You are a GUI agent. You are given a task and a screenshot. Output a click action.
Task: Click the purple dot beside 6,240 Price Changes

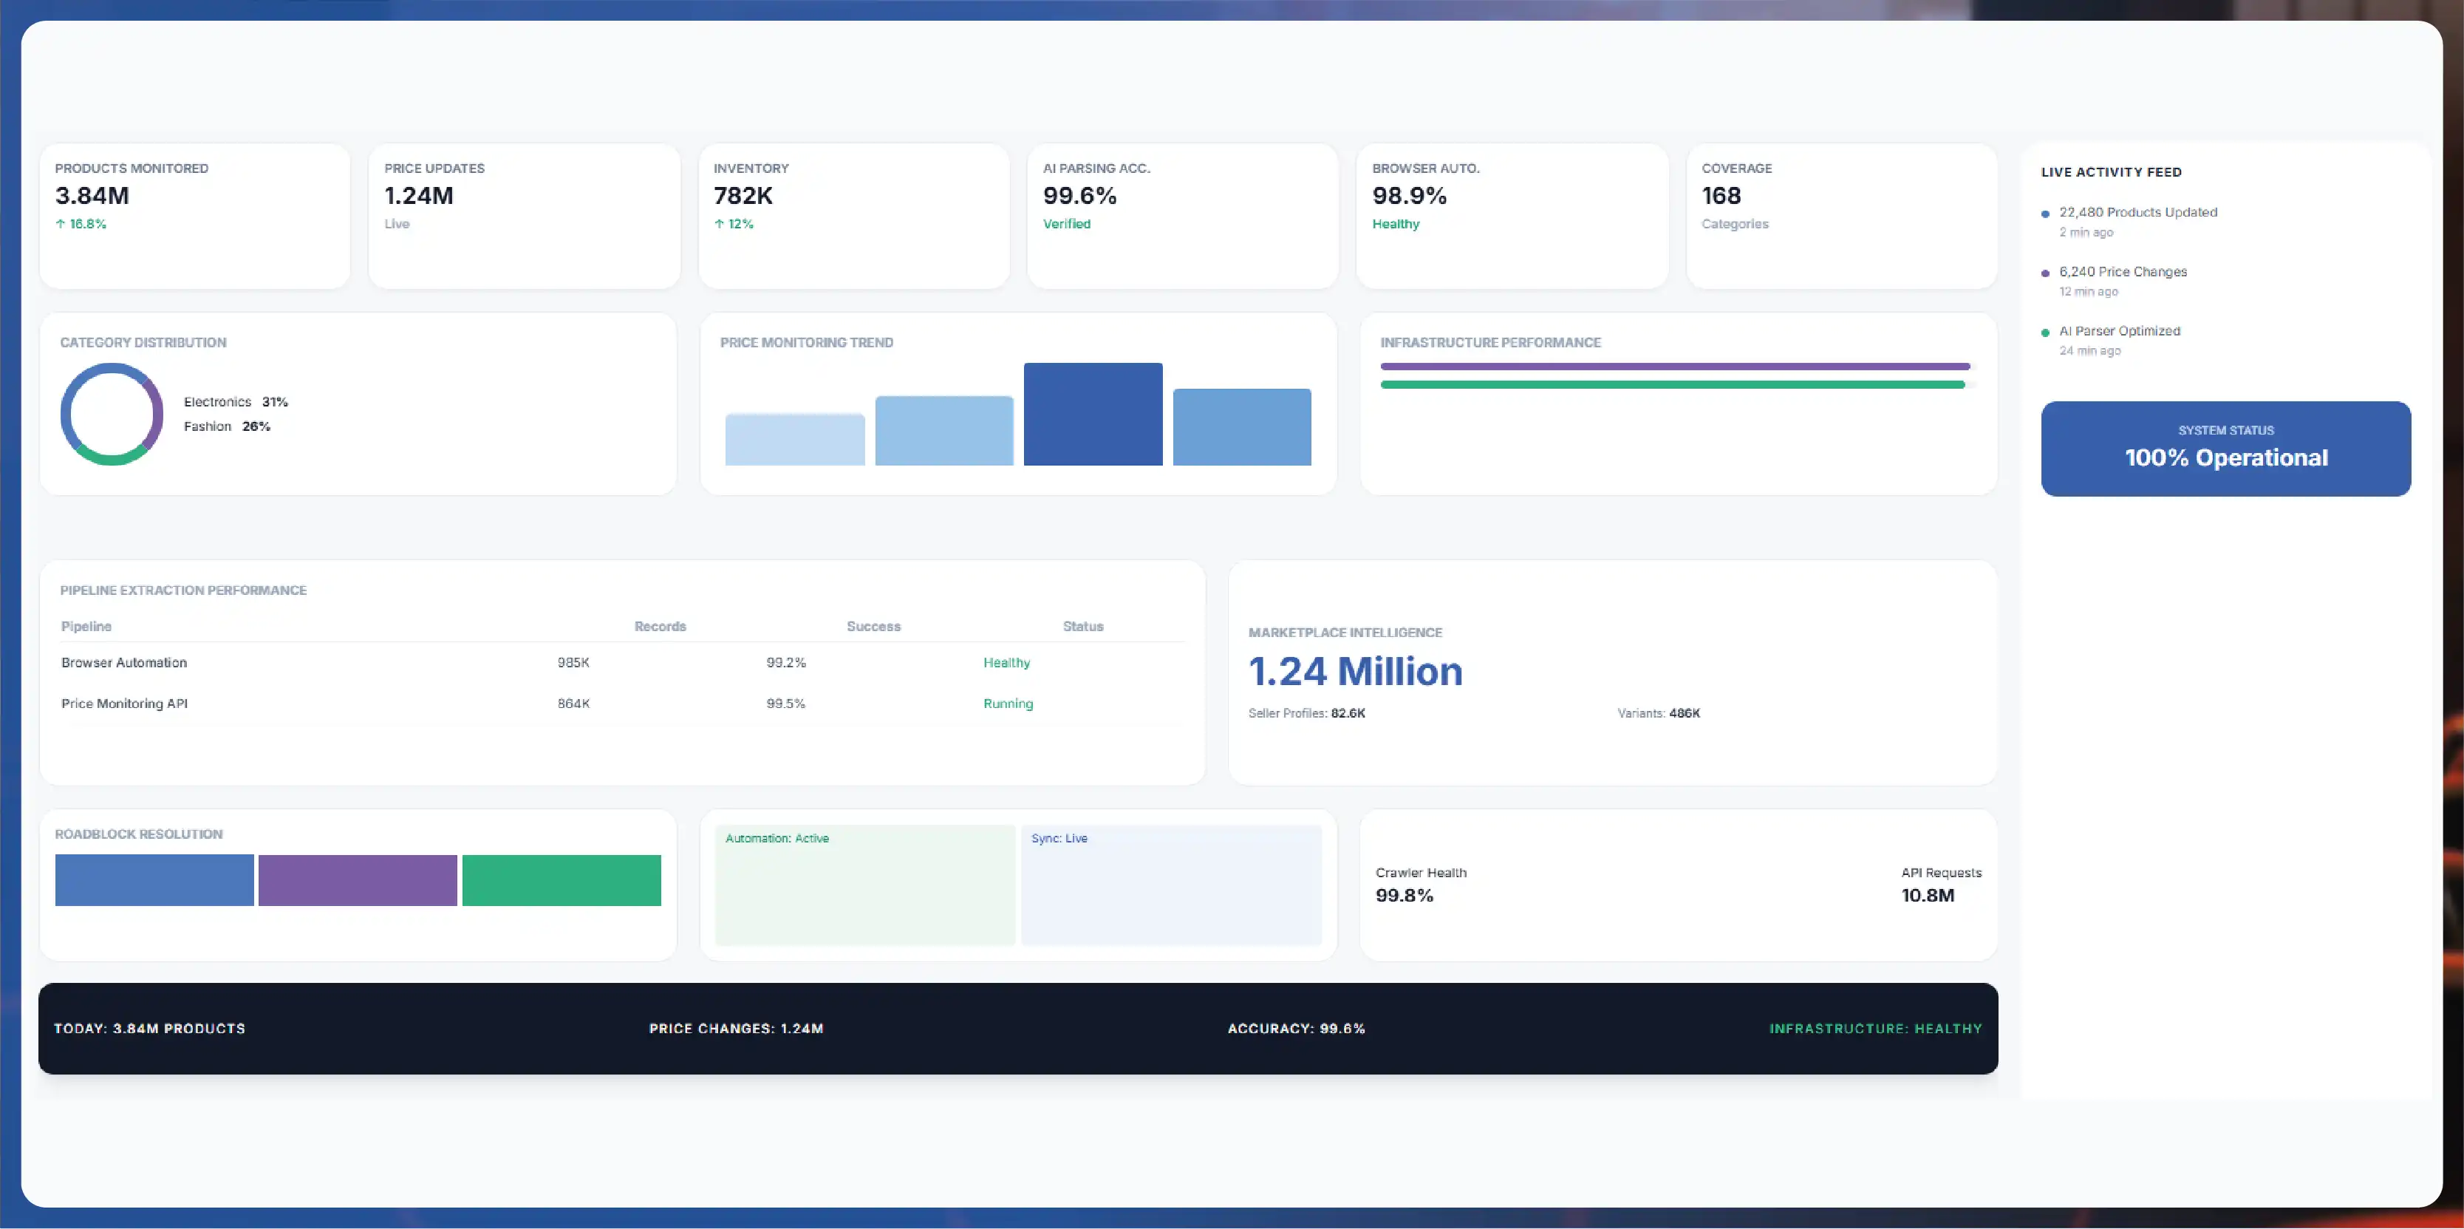[2045, 273]
